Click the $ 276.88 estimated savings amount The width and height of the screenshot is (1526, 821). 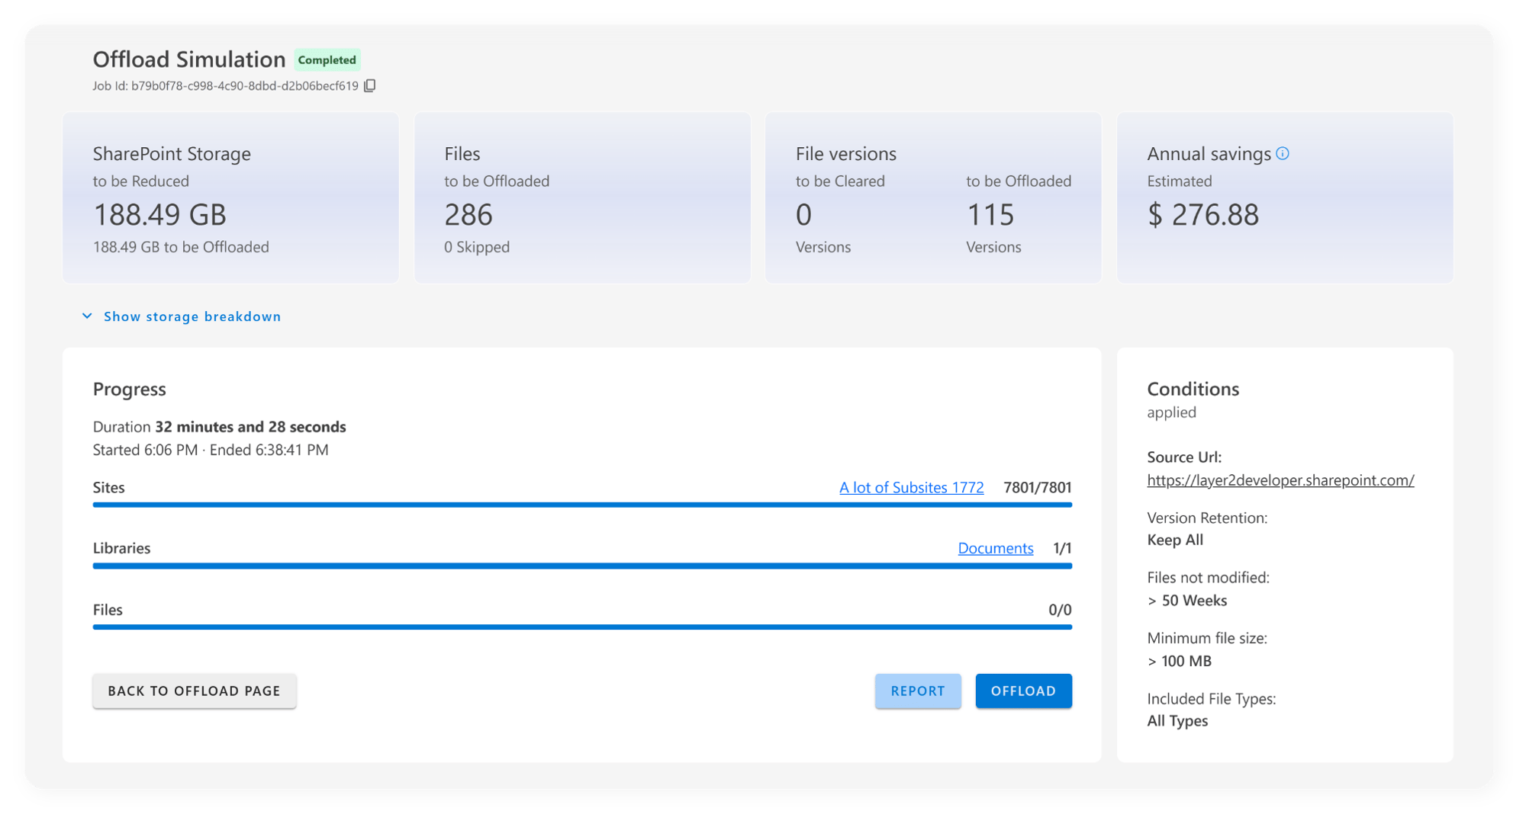pos(1202,215)
